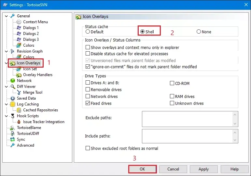
Task: Enable show excluded root folders as normal
Action: pos(88,148)
